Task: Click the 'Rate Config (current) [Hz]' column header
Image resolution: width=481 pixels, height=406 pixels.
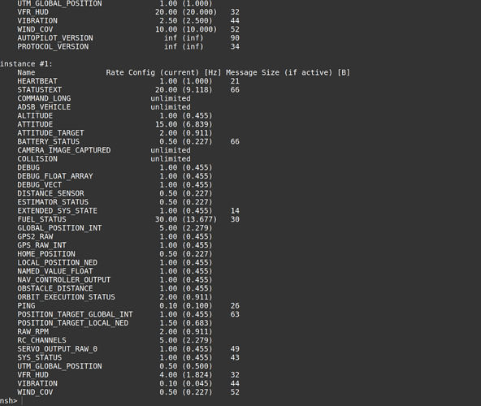Action: 163,72
